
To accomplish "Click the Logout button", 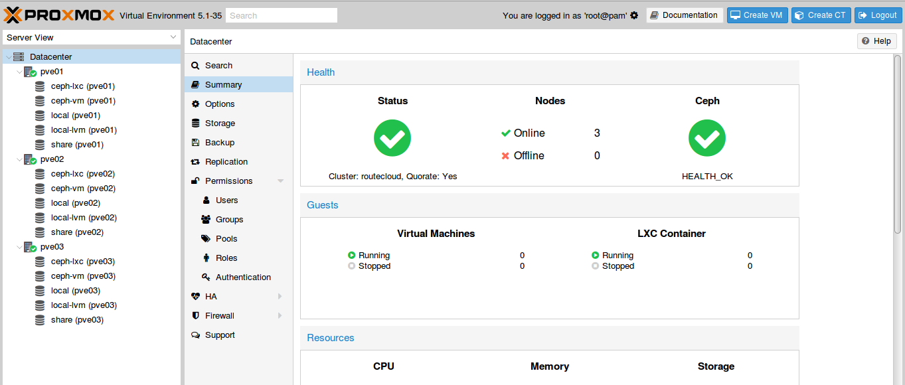I will point(878,15).
